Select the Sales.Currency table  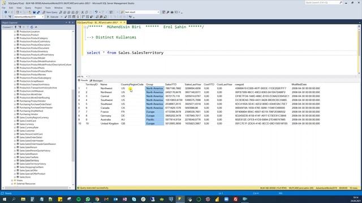[27, 124]
